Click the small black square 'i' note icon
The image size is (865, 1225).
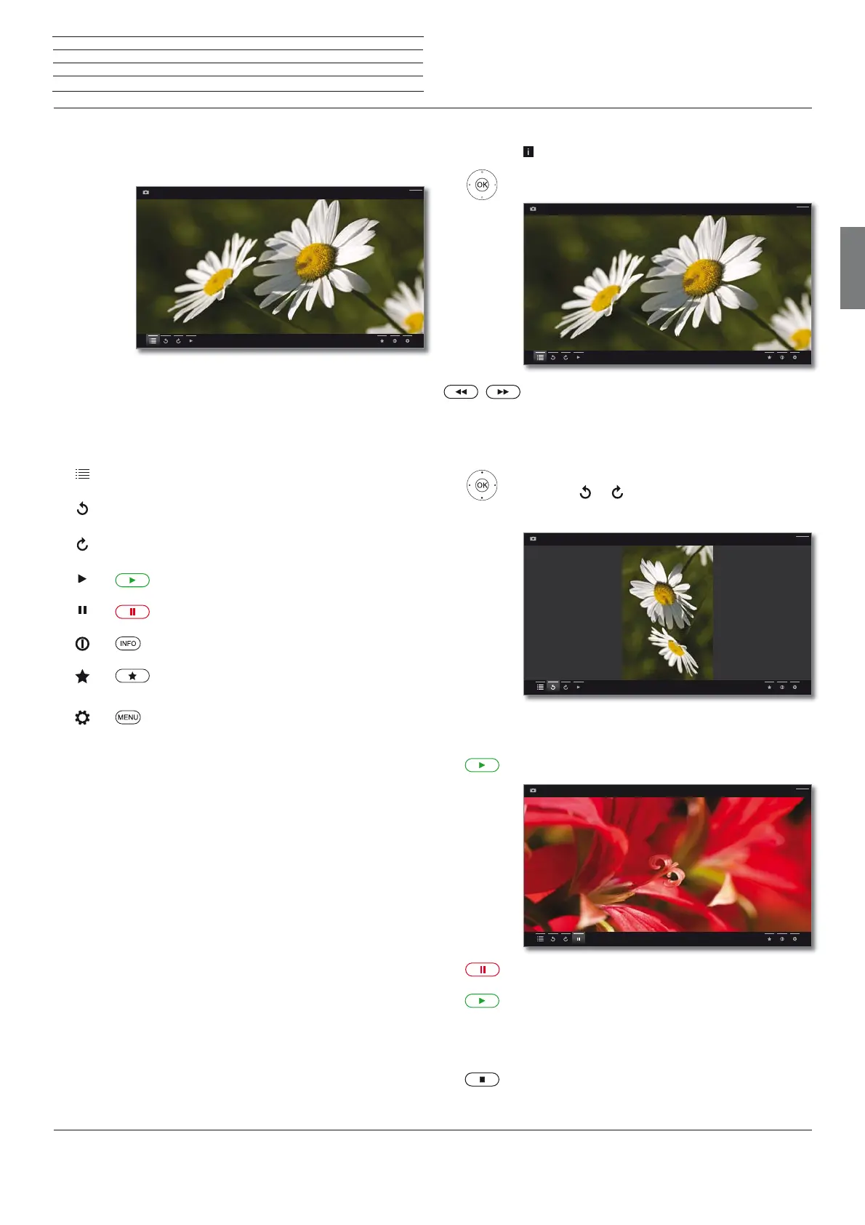point(528,152)
